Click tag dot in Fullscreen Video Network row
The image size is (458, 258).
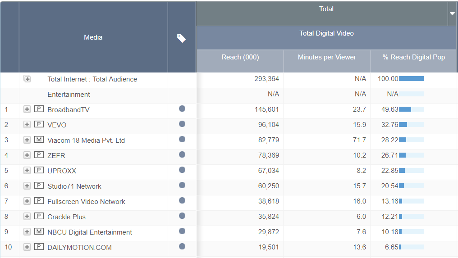[x=182, y=200]
